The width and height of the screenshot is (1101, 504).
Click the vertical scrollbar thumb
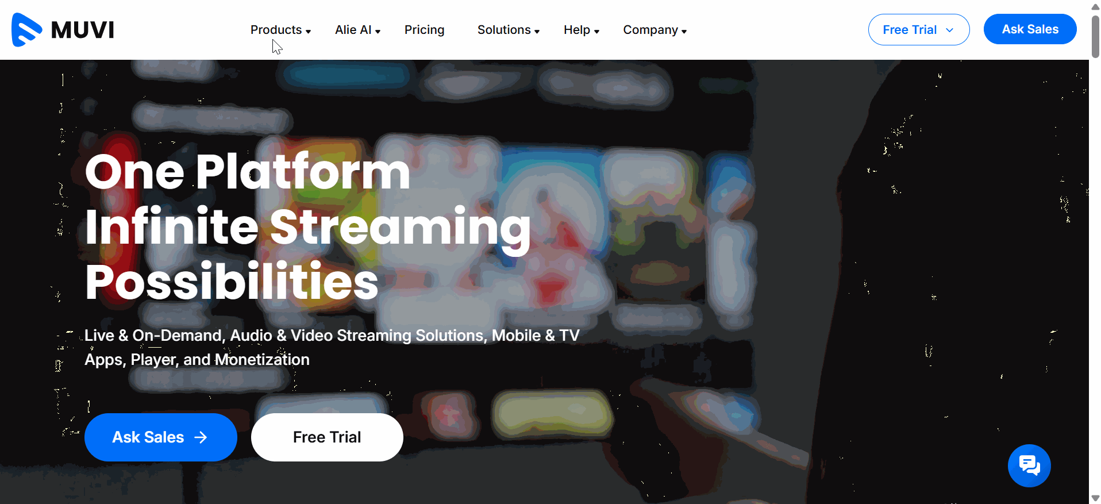pos(1095,37)
